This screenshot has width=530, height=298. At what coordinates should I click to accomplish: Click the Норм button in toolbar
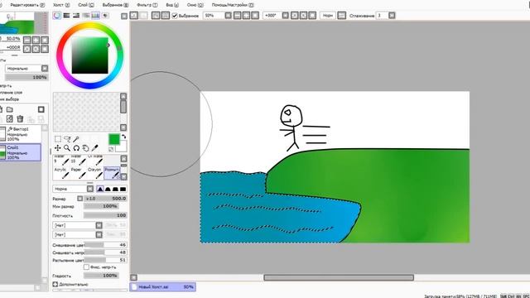328,16
